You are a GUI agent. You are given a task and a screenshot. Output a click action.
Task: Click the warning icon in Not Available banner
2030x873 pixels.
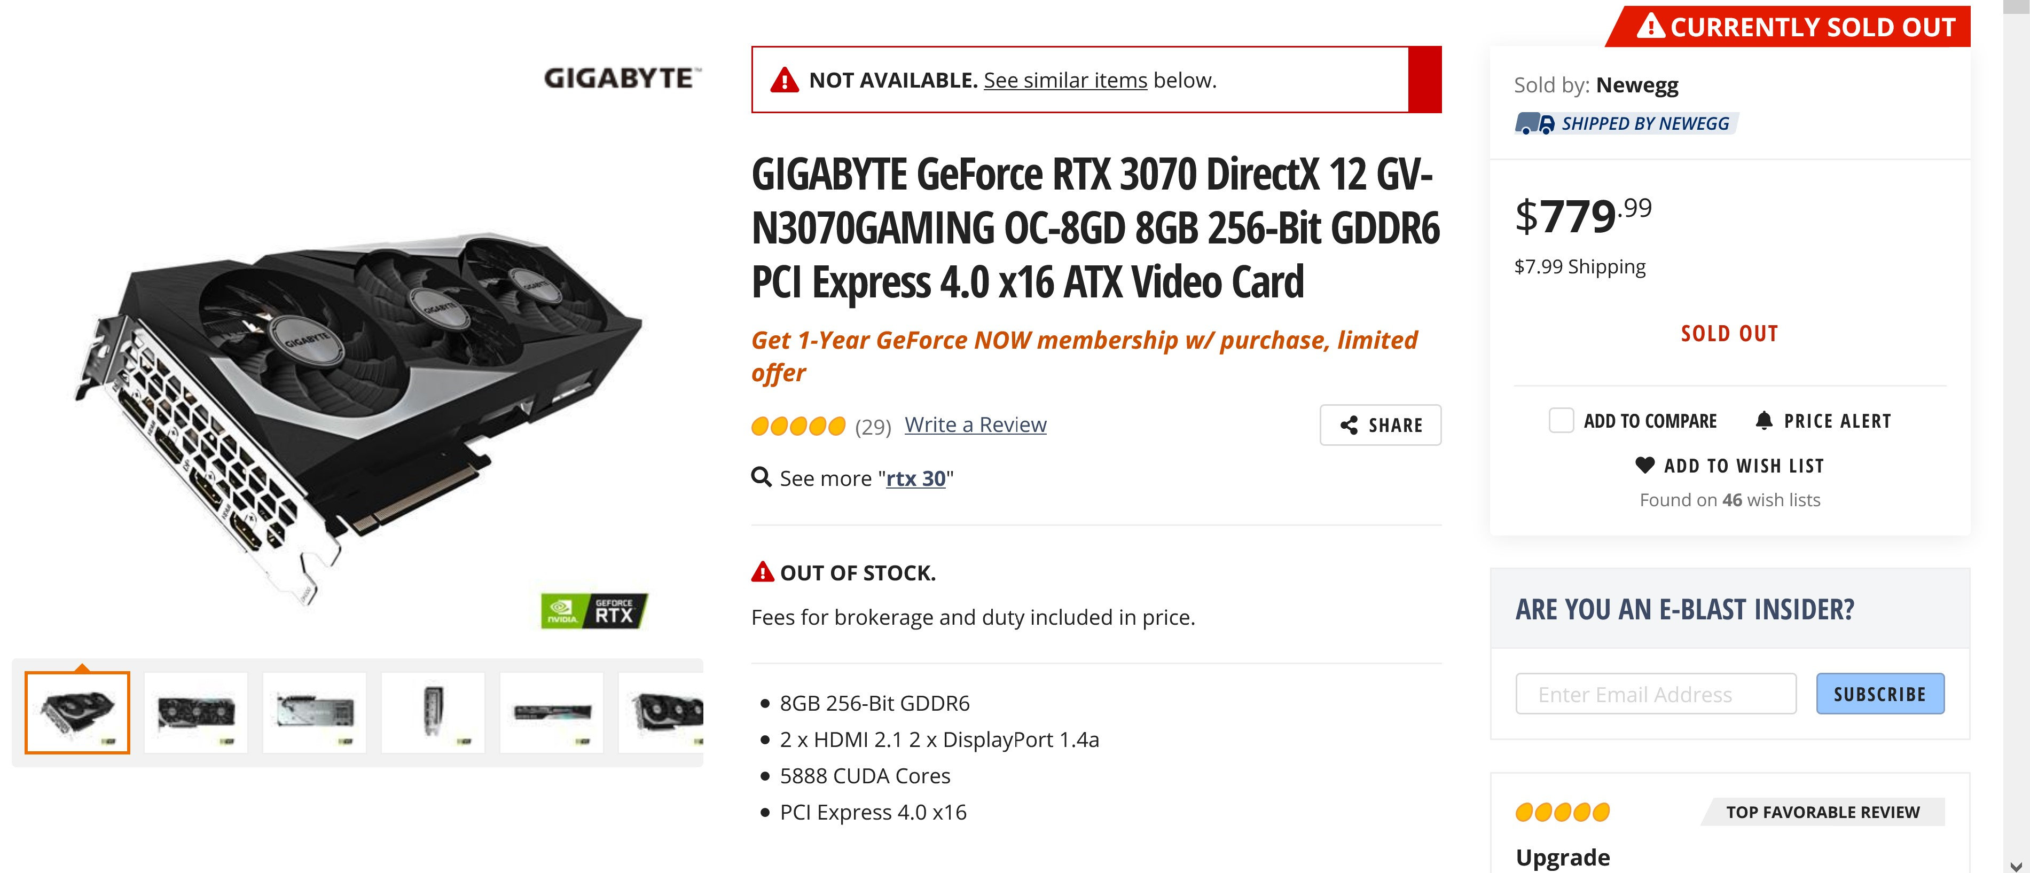(784, 81)
